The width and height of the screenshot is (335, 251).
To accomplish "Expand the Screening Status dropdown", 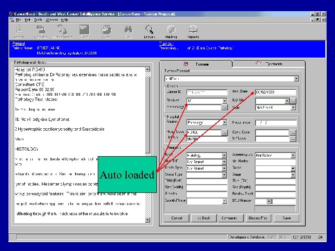I will pos(293,155).
